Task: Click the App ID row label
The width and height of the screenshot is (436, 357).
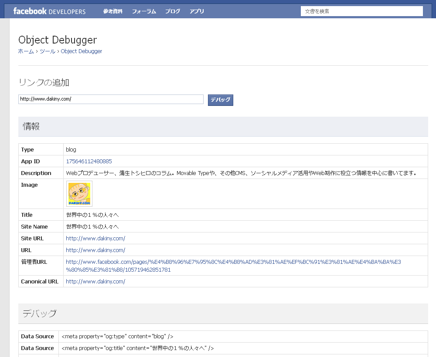Action: pyautogui.click(x=31, y=161)
